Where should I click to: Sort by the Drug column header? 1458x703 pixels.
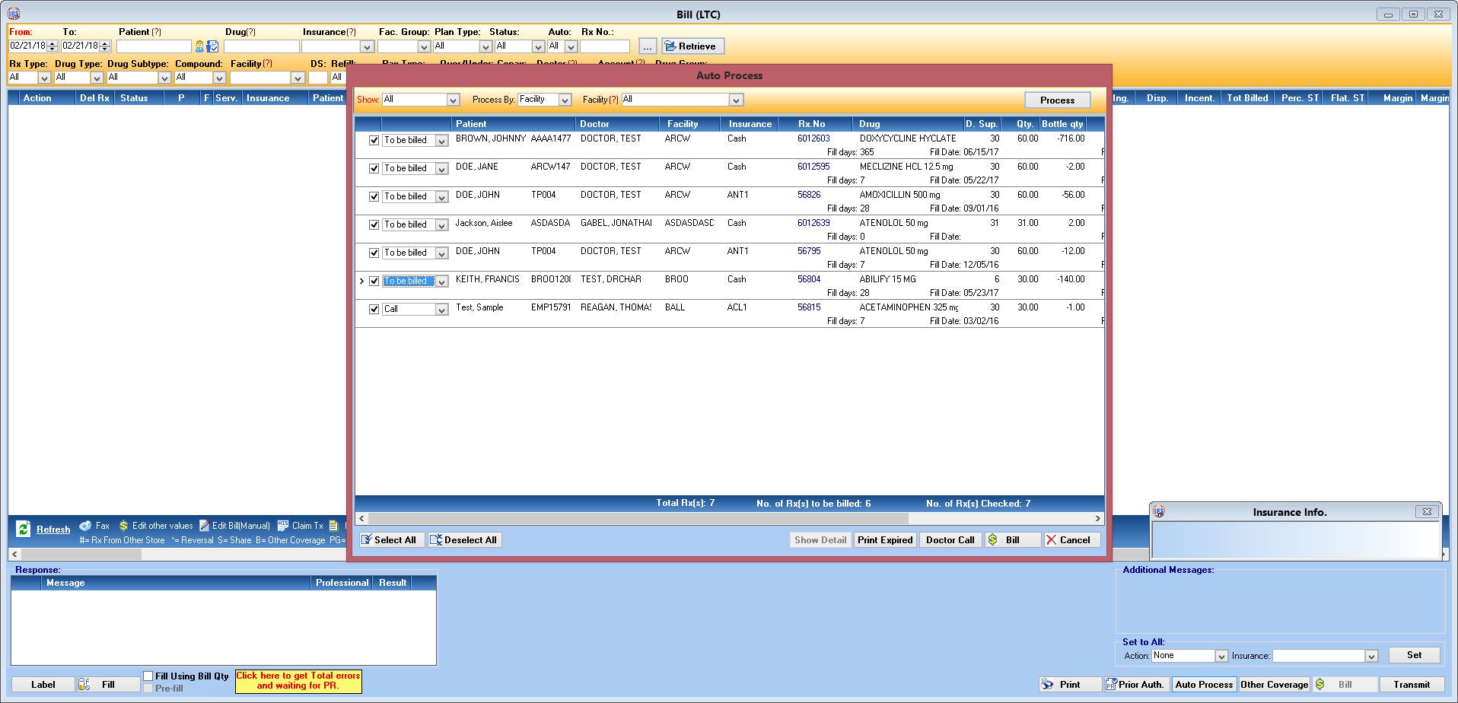870,123
